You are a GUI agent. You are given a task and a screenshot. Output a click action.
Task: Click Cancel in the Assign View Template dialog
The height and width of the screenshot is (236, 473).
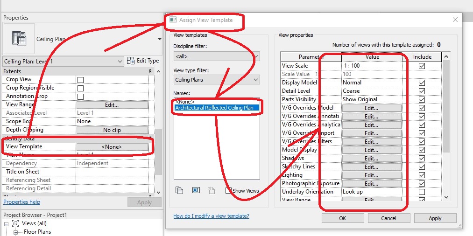(x=388, y=218)
